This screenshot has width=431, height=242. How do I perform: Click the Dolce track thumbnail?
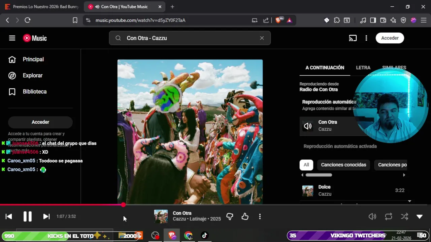click(308, 191)
